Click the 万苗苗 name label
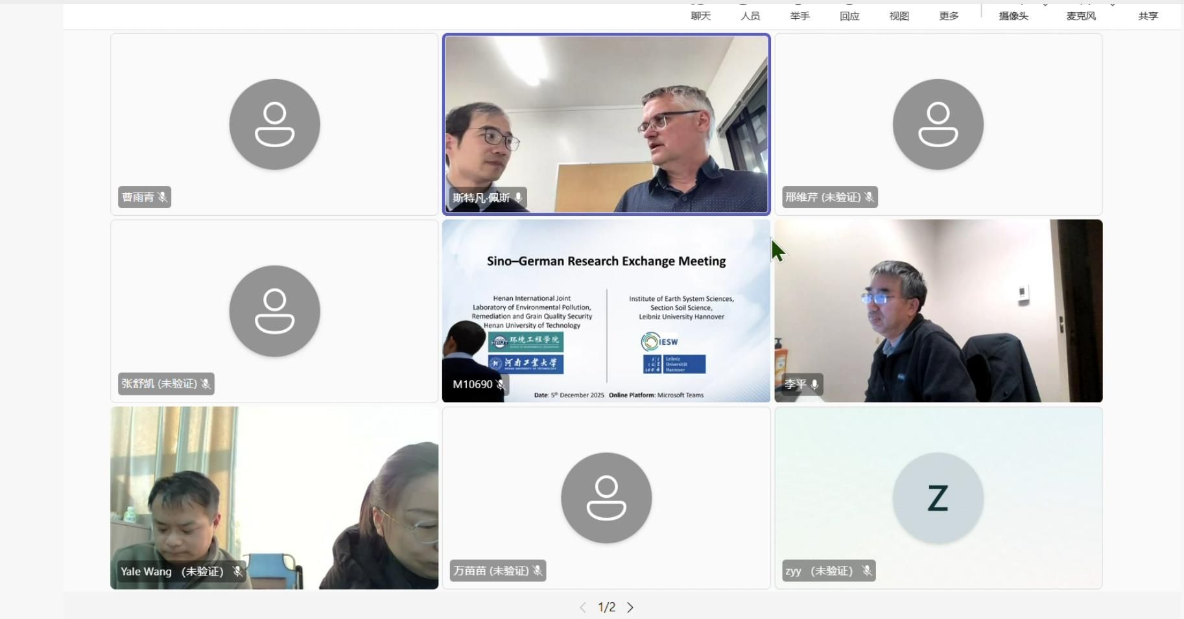This screenshot has height=619, width=1184. [x=490, y=571]
